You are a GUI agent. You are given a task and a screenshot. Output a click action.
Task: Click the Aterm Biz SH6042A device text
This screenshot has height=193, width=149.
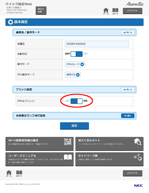pos(16,10)
